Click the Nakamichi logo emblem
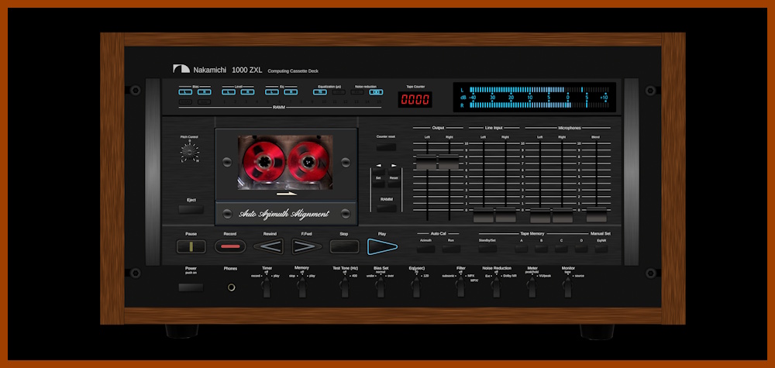Viewport: 775px width, 368px height. coord(181,69)
